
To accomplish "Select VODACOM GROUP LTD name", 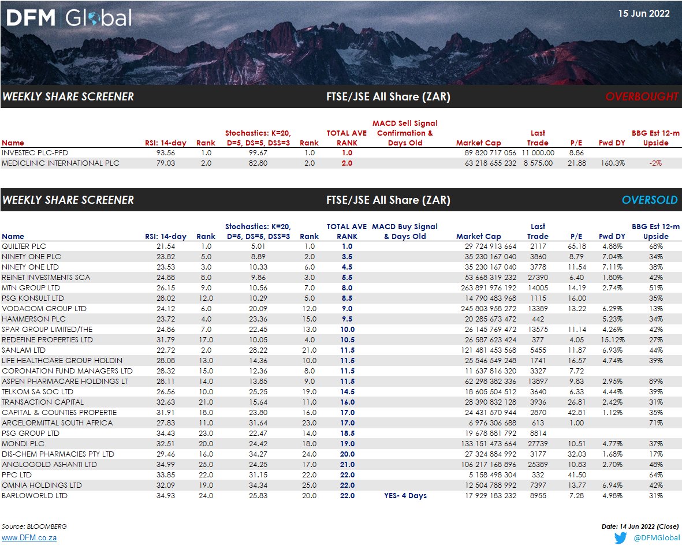I will click(x=44, y=309).
